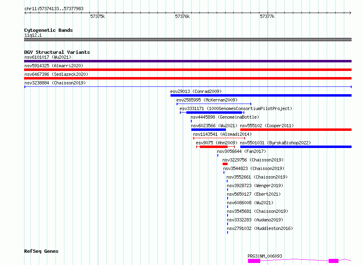The image size is (363, 265).
Task: Open the nsv6023566 (Wu2021) label
Action: click(214, 126)
